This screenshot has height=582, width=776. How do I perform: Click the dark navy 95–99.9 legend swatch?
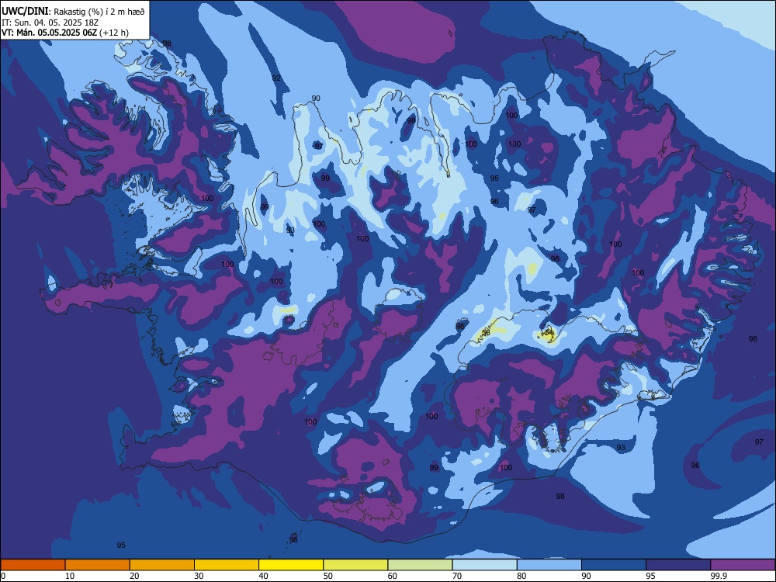coord(678,565)
